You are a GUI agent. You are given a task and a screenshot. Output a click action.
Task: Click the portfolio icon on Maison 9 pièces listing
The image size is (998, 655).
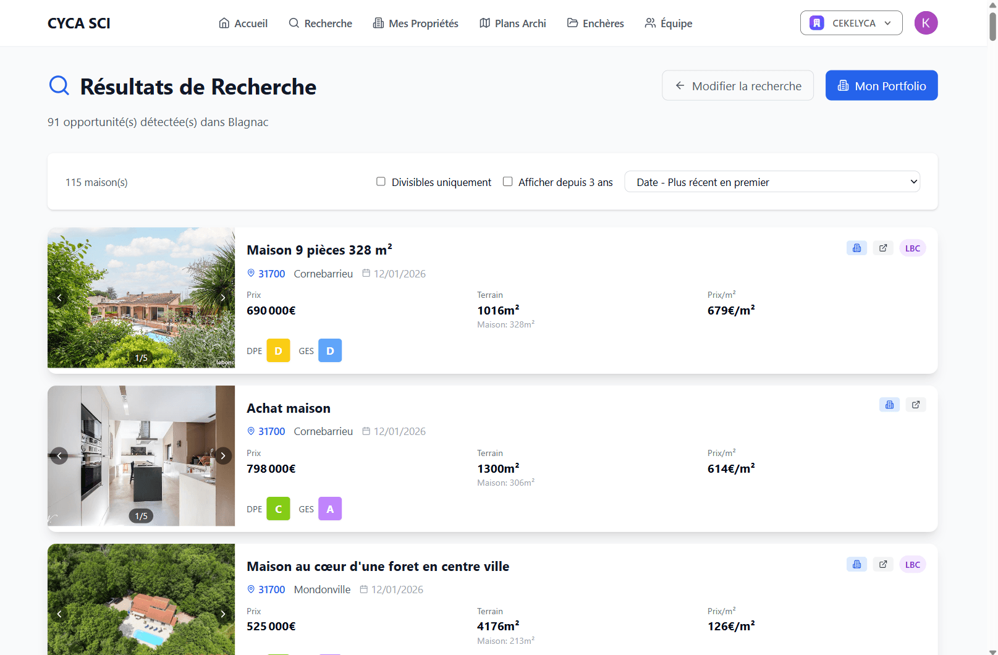(x=856, y=248)
